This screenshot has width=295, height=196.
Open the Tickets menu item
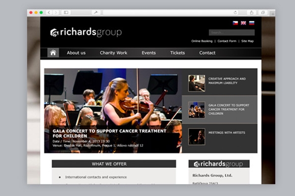[x=177, y=53]
